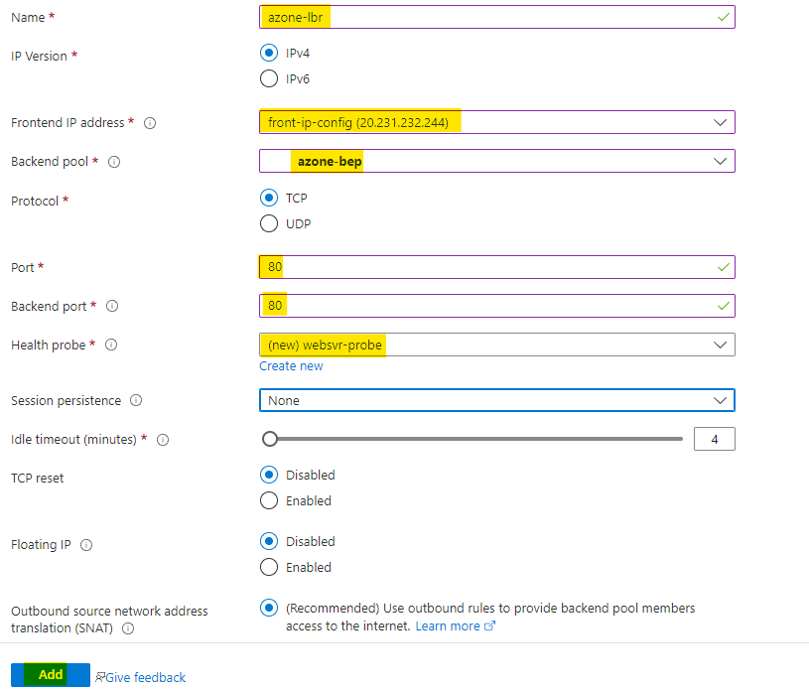
Task: Expand the Backend pool dropdown
Action: pos(496,161)
